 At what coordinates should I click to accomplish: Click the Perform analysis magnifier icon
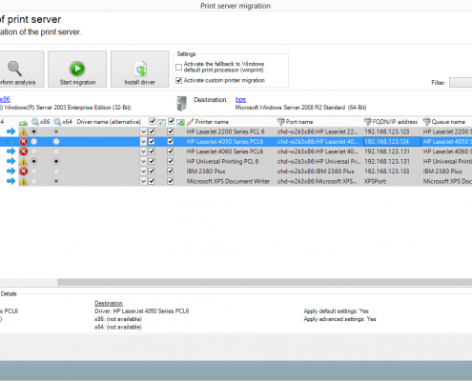pyautogui.click(x=14, y=69)
